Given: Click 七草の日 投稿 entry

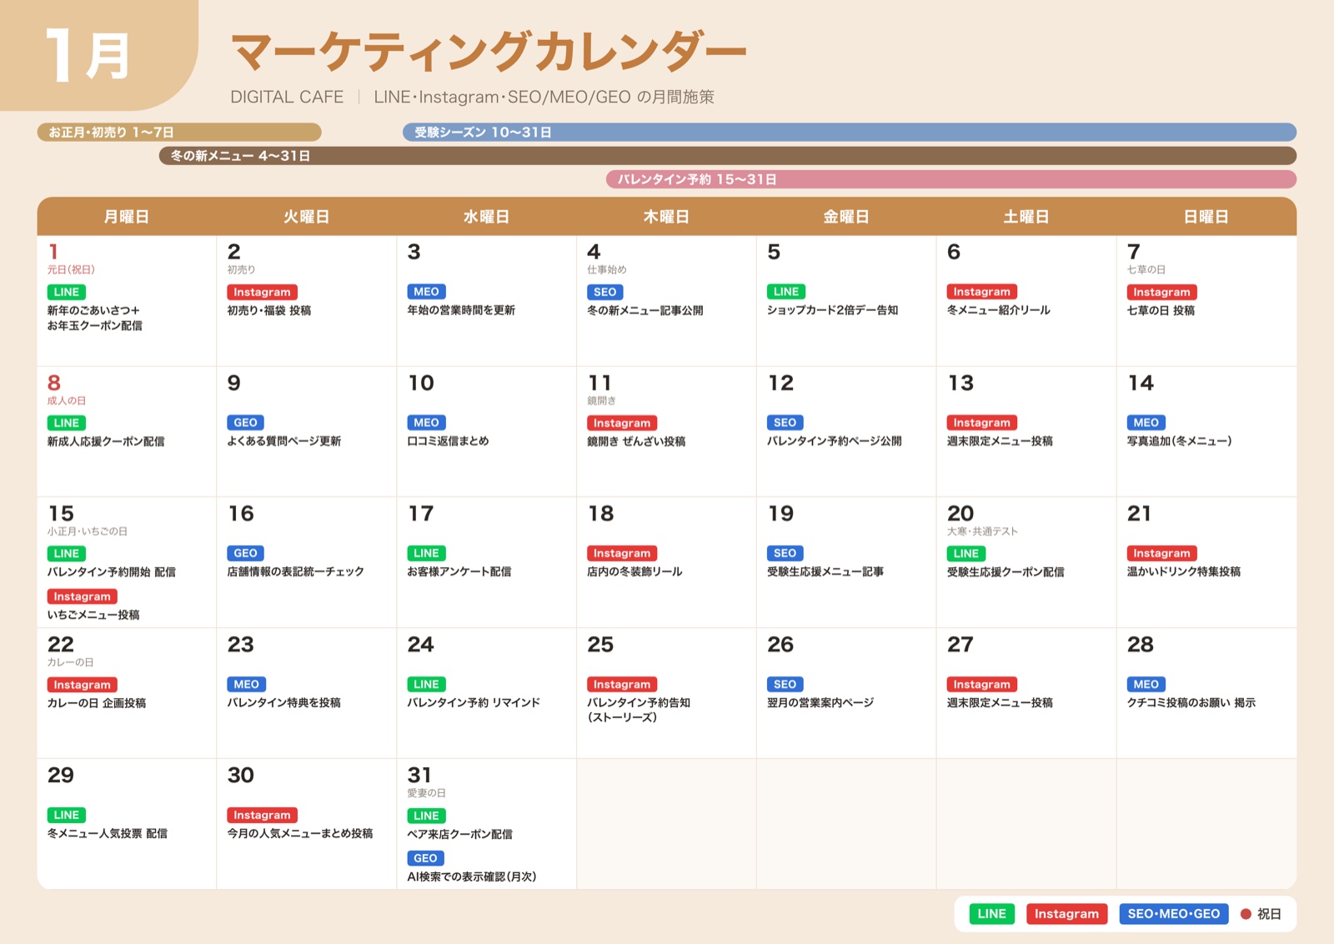Looking at the screenshot, I should click(1161, 310).
